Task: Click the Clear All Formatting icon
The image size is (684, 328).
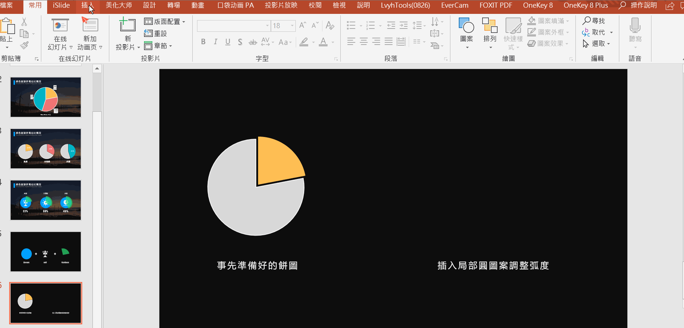Action: [330, 25]
